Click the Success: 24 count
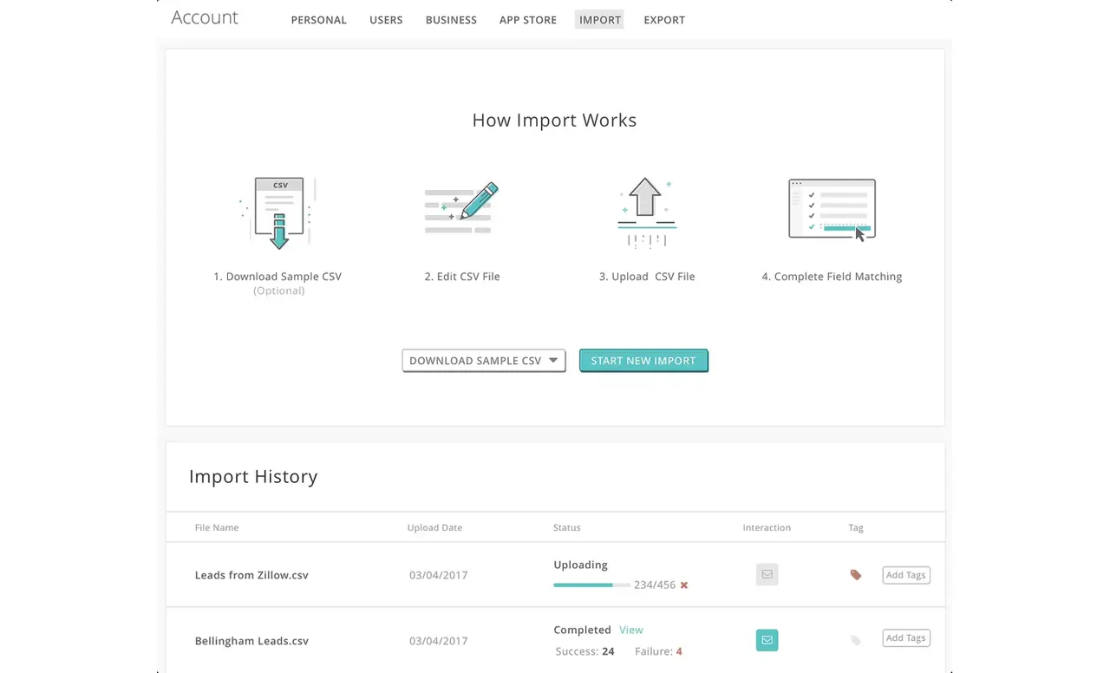 584,651
